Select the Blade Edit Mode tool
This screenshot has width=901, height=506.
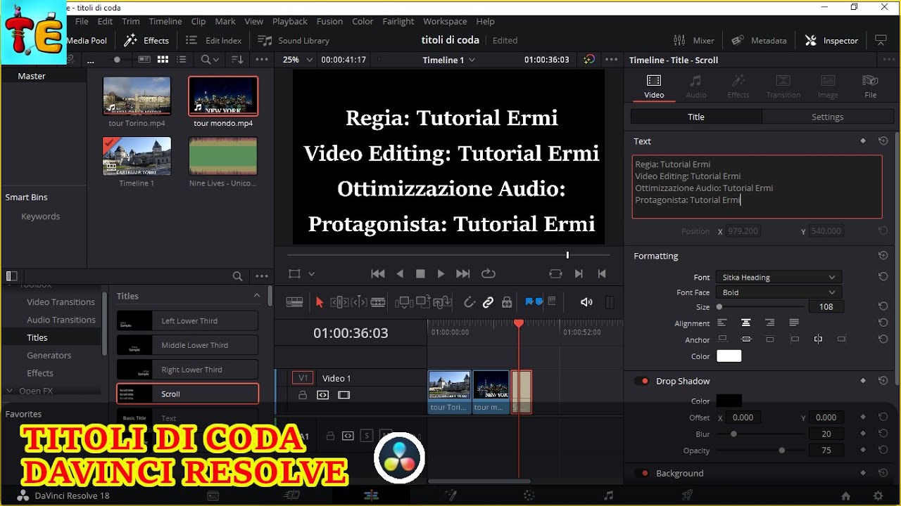click(x=378, y=302)
